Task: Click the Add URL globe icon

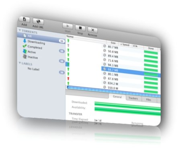Action: [x=38, y=21]
